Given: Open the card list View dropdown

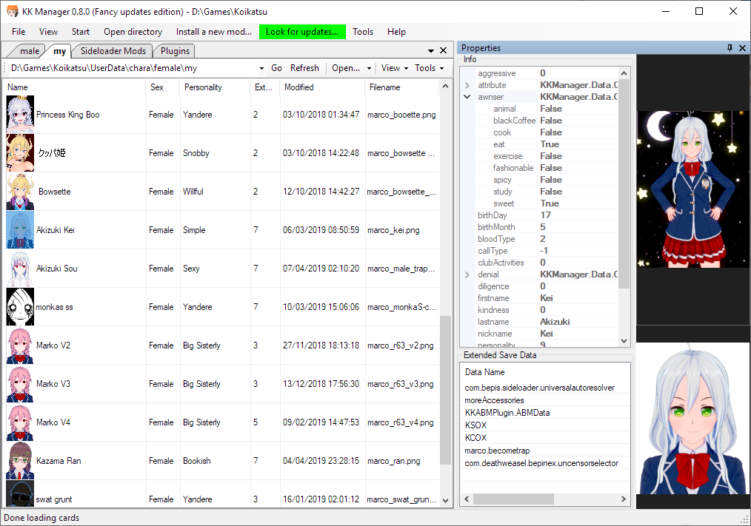Looking at the screenshot, I should coord(395,68).
